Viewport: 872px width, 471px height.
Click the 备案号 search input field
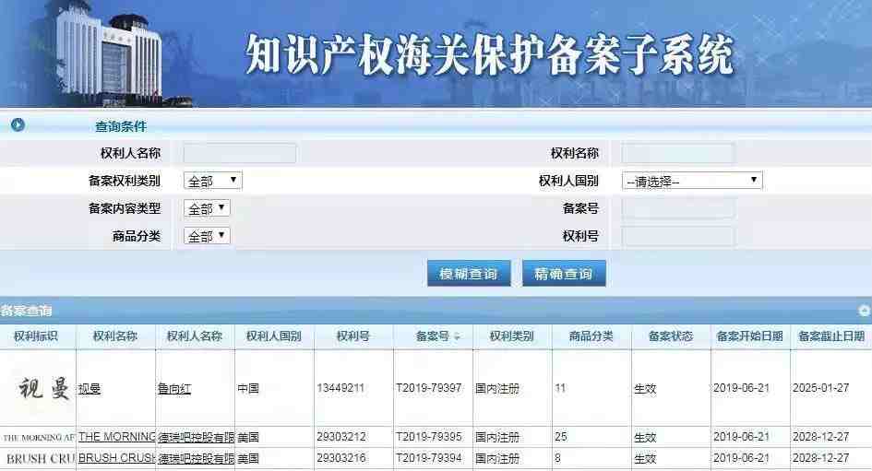(678, 208)
